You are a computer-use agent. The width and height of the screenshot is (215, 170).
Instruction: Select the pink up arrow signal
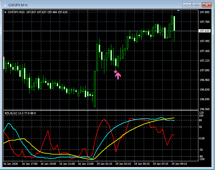pos(118,76)
